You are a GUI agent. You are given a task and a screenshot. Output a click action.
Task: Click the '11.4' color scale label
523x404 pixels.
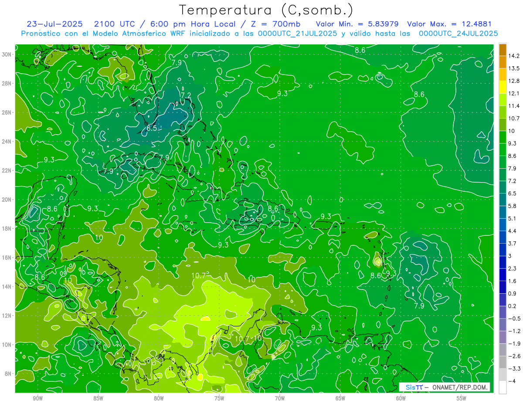(513, 105)
